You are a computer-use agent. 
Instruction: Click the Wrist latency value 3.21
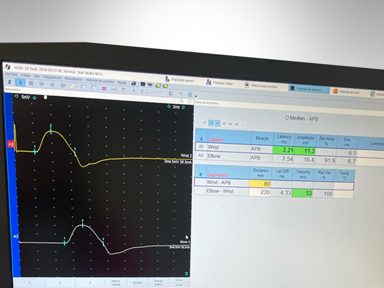click(x=284, y=150)
